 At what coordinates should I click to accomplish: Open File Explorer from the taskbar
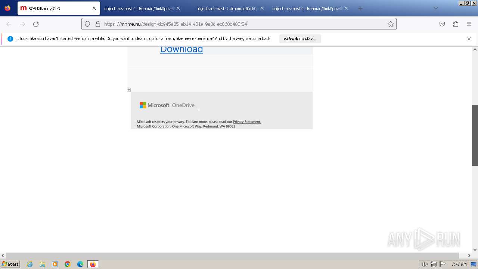(42, 264)
